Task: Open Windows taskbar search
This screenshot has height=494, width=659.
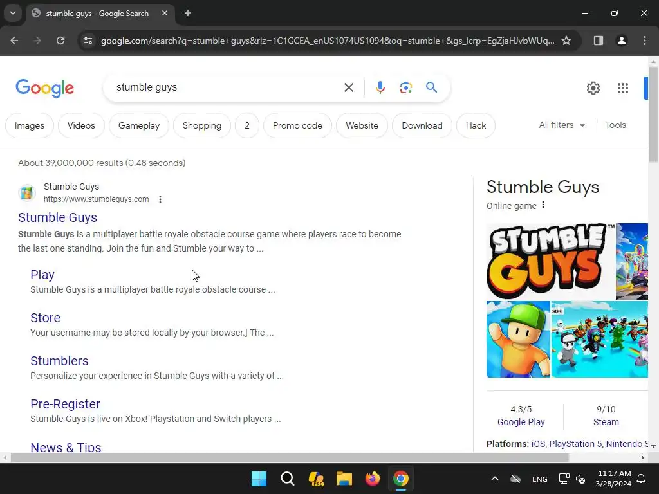Action: 288,479
